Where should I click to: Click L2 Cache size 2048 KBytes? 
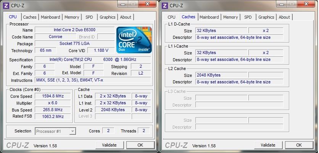coord(221,75)
